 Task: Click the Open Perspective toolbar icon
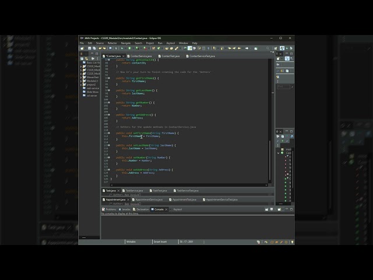pyautogui.click(x=276, y=48)
